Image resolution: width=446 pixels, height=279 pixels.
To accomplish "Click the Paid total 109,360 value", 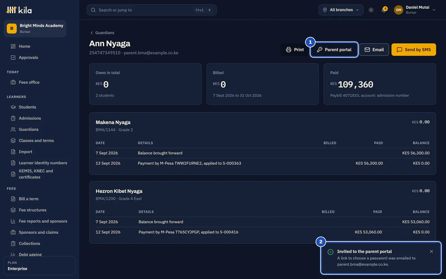I will (355, 84).
